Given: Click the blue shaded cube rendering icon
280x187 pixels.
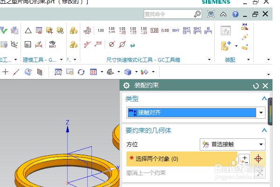Looking at the screenshot, I should click(128, 72).
